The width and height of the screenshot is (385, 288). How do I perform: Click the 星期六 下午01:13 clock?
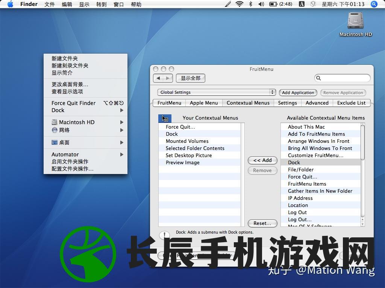[343, 4]
